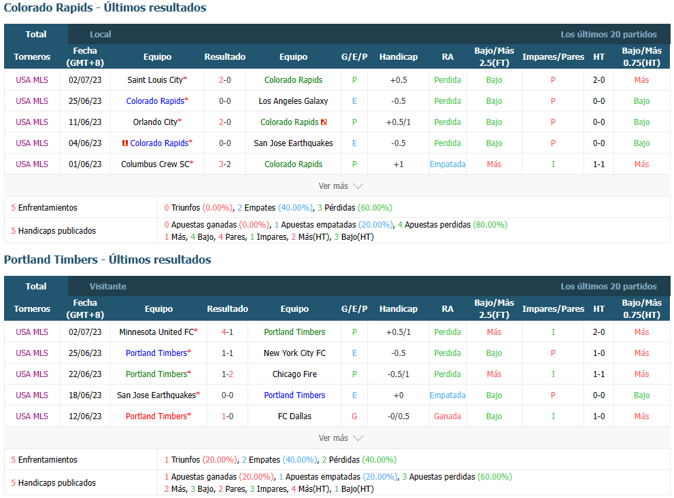Click San Jose Earthquakes in the 04/06/23 row
674x498 pixels.
[293, 143]
